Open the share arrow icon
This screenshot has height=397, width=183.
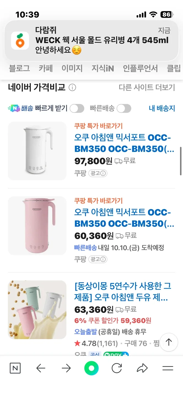click(142, 368)
